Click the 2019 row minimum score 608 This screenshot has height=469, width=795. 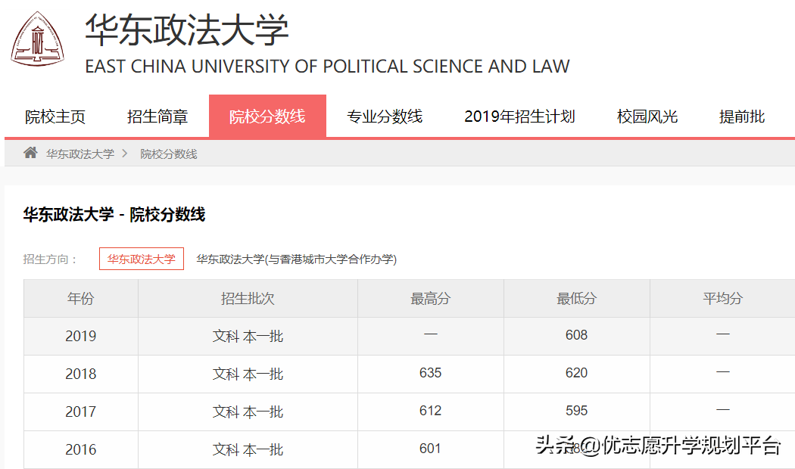click(x=576, y=335)
